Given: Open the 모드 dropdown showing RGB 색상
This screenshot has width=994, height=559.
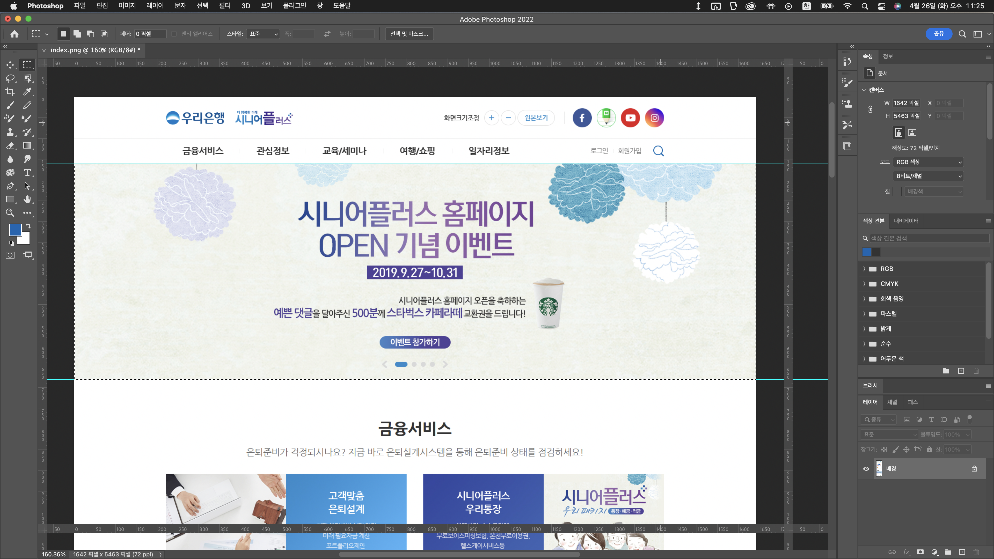Looking at the screenshot, I should (929, 162).
